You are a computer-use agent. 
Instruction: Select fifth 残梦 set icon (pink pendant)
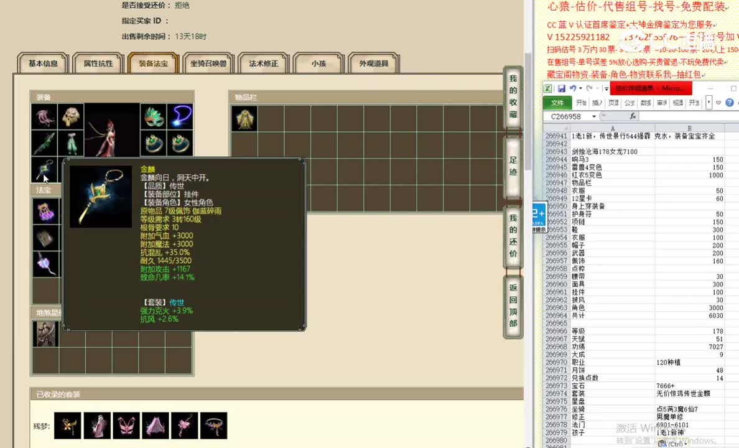pyautogui.click(x=185, y=426)
